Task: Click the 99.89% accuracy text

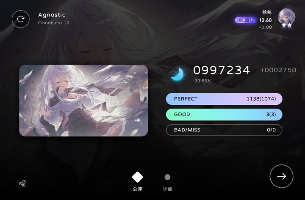Action: click(x=202, y=81)
